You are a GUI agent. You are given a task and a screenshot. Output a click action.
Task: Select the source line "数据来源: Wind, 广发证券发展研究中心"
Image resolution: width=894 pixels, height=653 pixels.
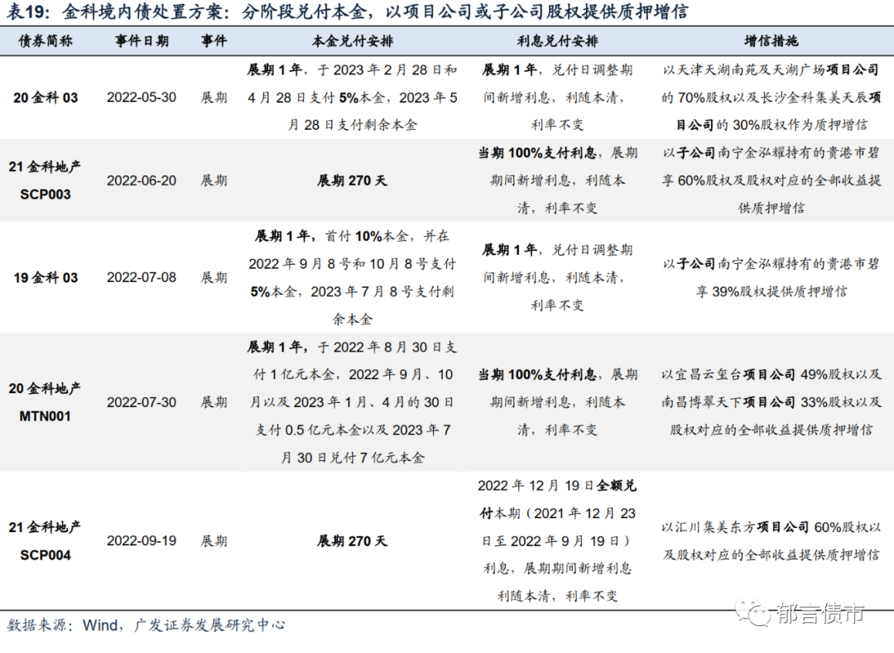pos(146,625)
